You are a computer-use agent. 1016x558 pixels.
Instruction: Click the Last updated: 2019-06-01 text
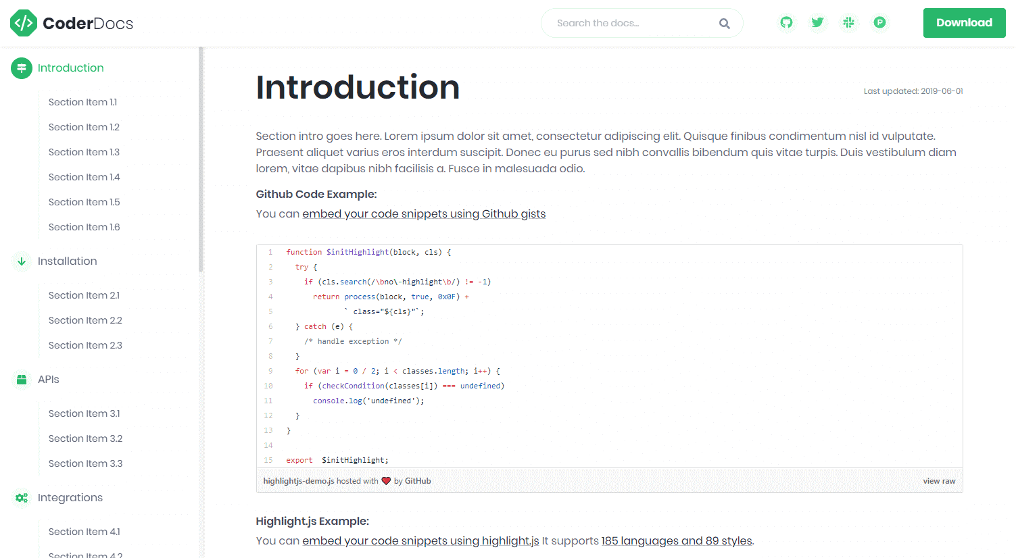[913, 91]
